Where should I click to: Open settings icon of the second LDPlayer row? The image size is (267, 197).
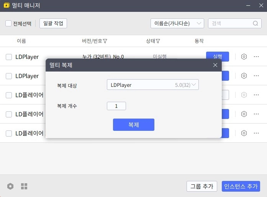(244, 76)
